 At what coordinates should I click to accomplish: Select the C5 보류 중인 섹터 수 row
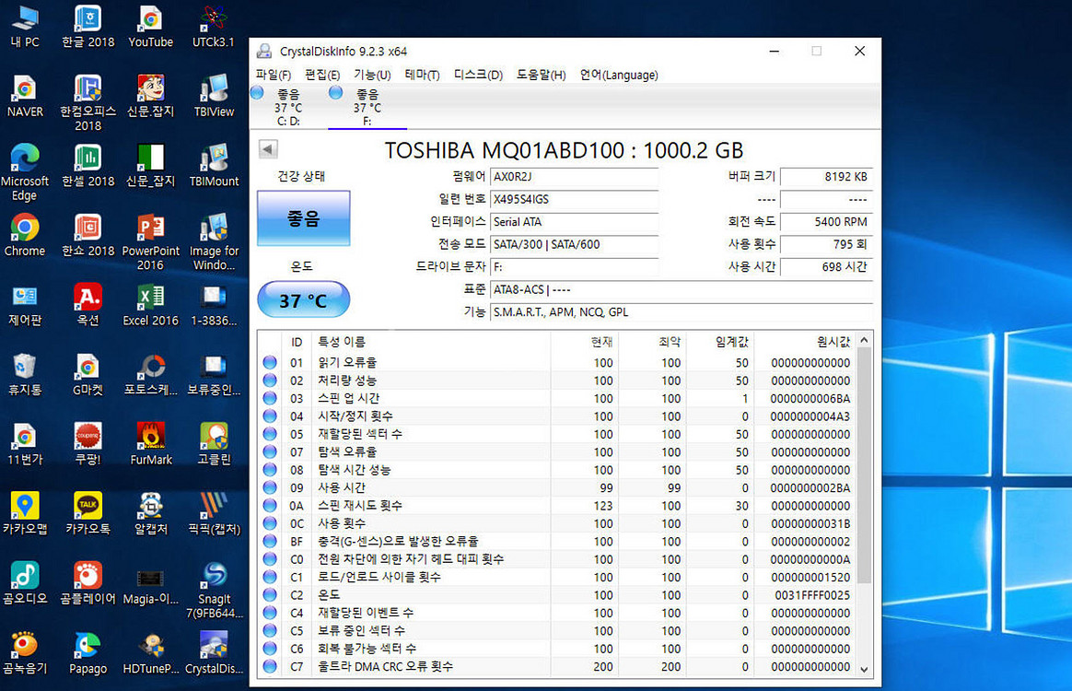click(x=556, y=631)
